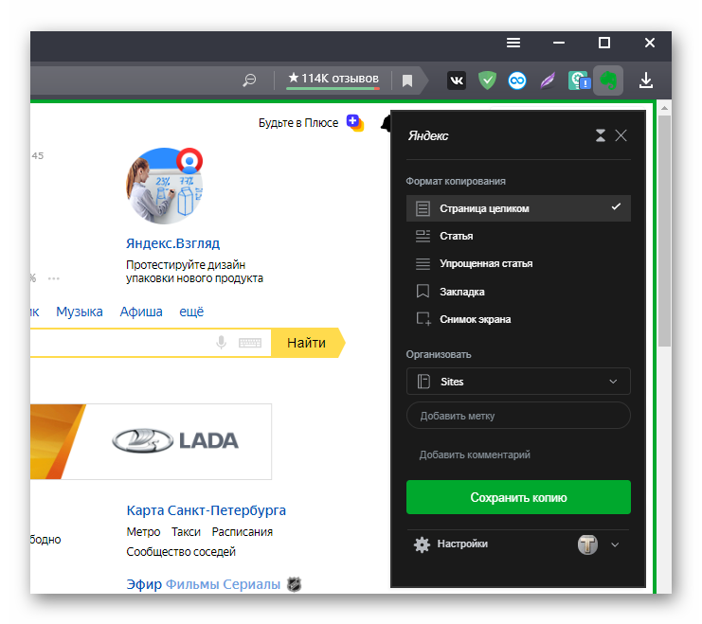Image resolution: width=702 pixels, height=624 pixels.
Task: Open the green shield adblock extension
Action: (x=487, y=80)
